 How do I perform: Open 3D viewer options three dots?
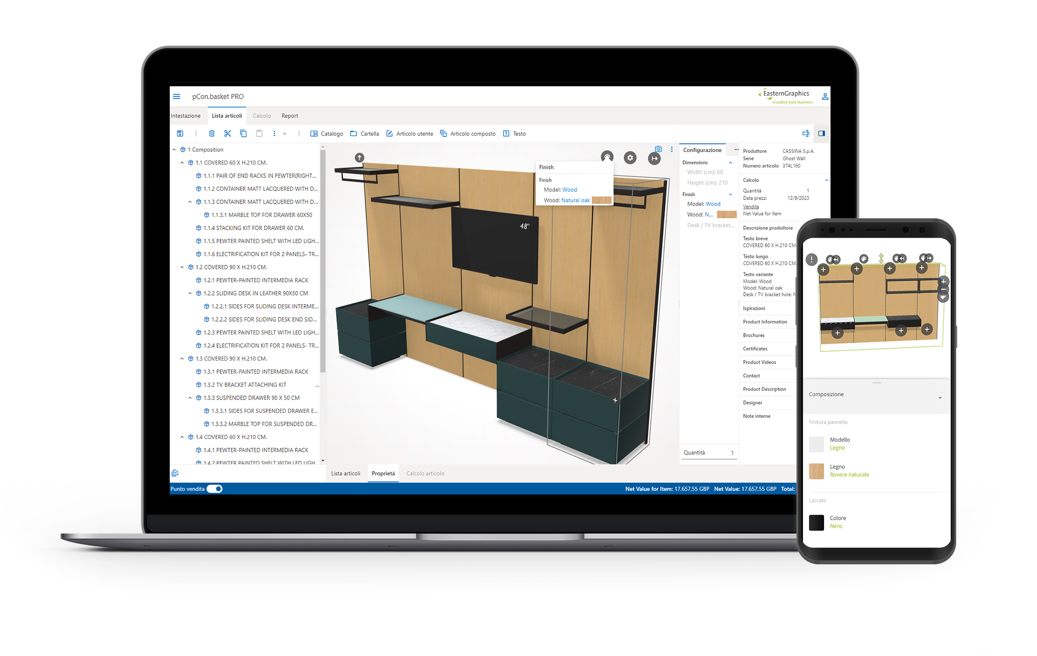click(672, 149)
